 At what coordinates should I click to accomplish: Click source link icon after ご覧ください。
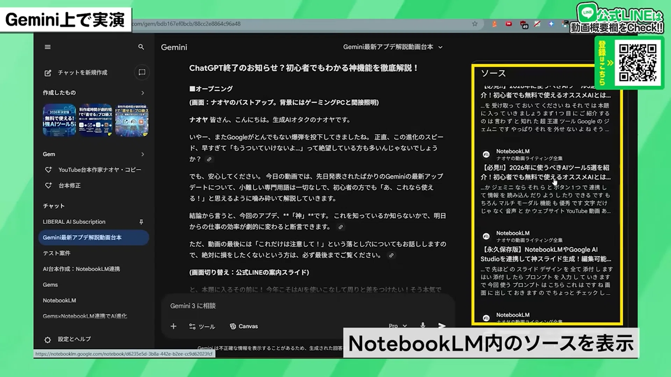point(391,255)
